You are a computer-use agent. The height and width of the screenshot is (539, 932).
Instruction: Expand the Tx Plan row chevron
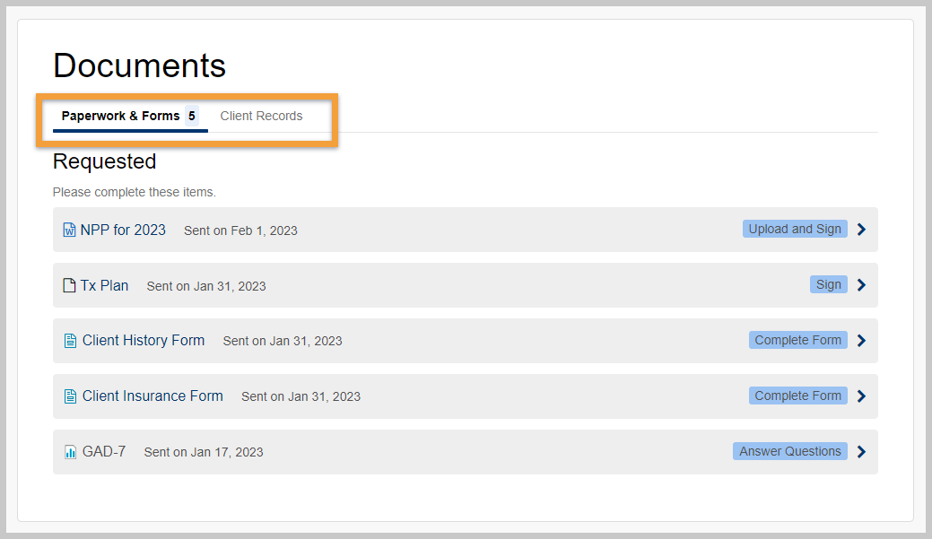tap(861, 284)
